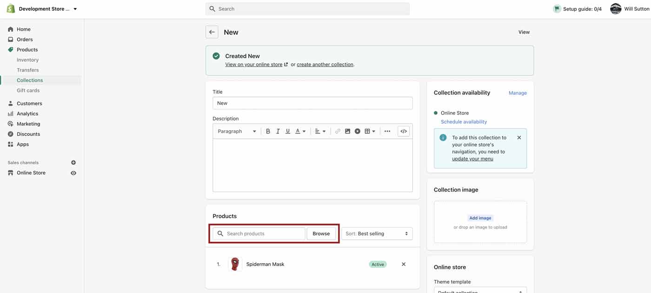Click the Title input field
The width and height of the screenshot is (651, 293).
point(312,103)
